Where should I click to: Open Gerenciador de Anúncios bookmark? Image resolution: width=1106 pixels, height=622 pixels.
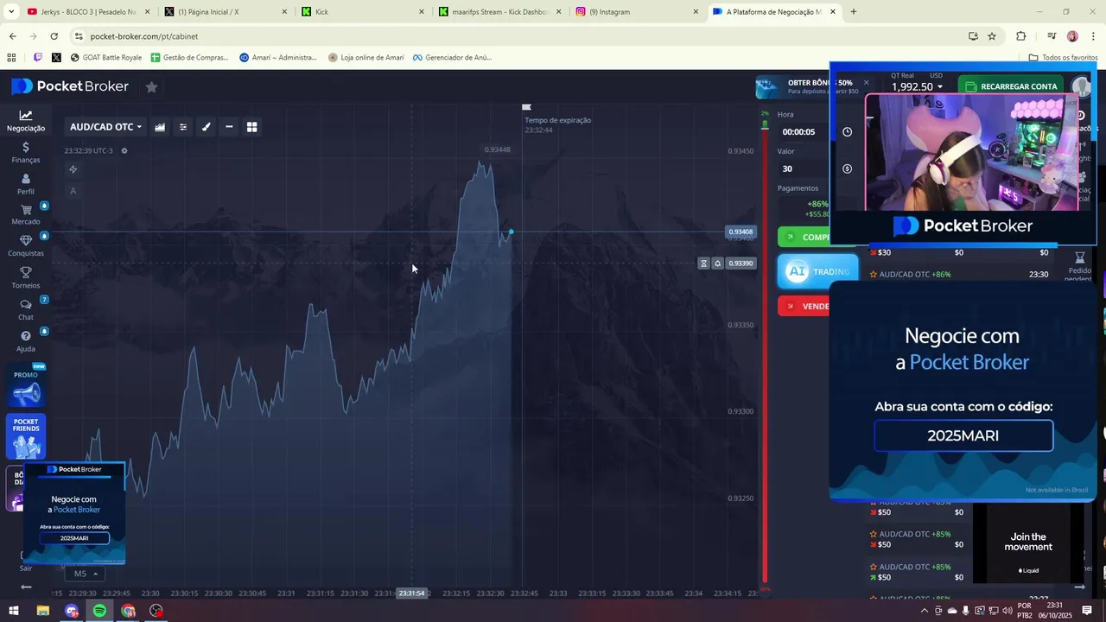pos(452,58)
